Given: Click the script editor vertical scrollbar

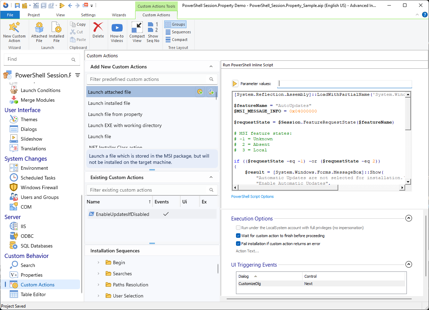Looking at the screenshot, I should tap(408, 113).
